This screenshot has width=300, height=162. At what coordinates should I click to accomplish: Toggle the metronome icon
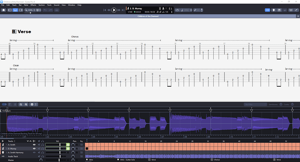point(163,8)
